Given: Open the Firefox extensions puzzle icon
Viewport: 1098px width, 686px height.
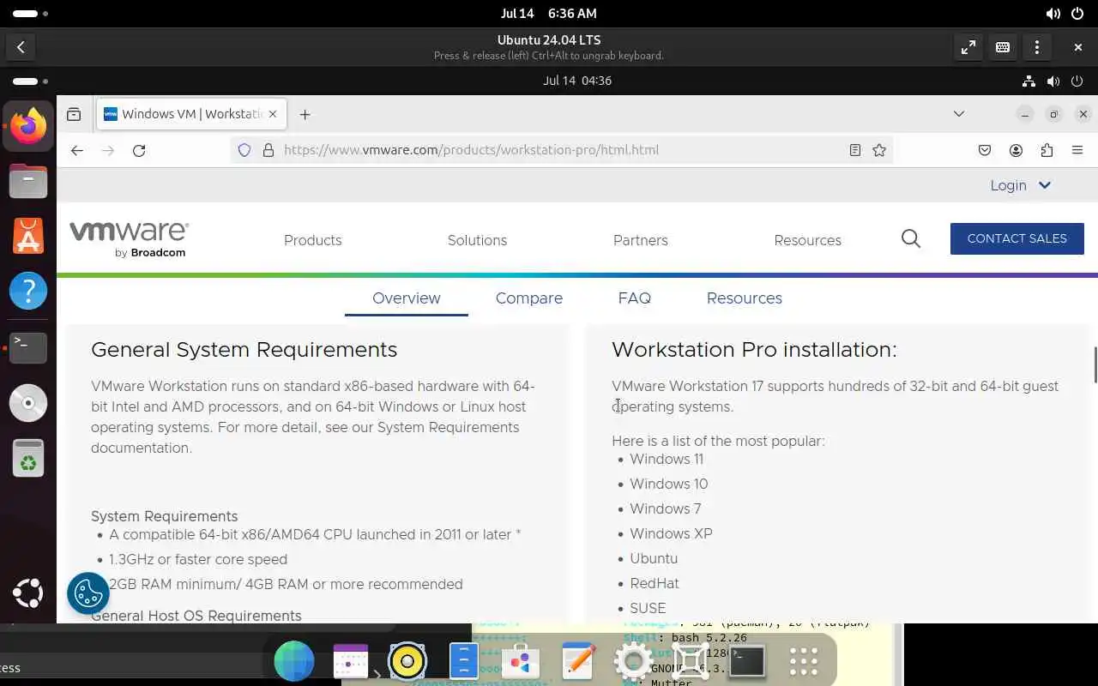Looking at the screenshot, I should click(1047, 150).
